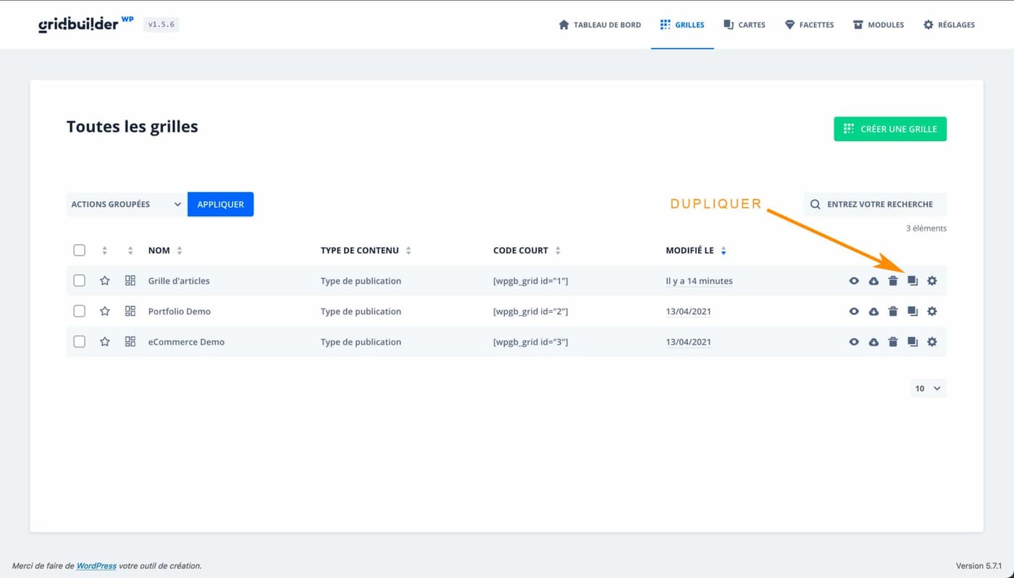Delete the Portfolio Demo grid
The height and width of the screenshot is (578, 1014).
[x=893, y=311]
